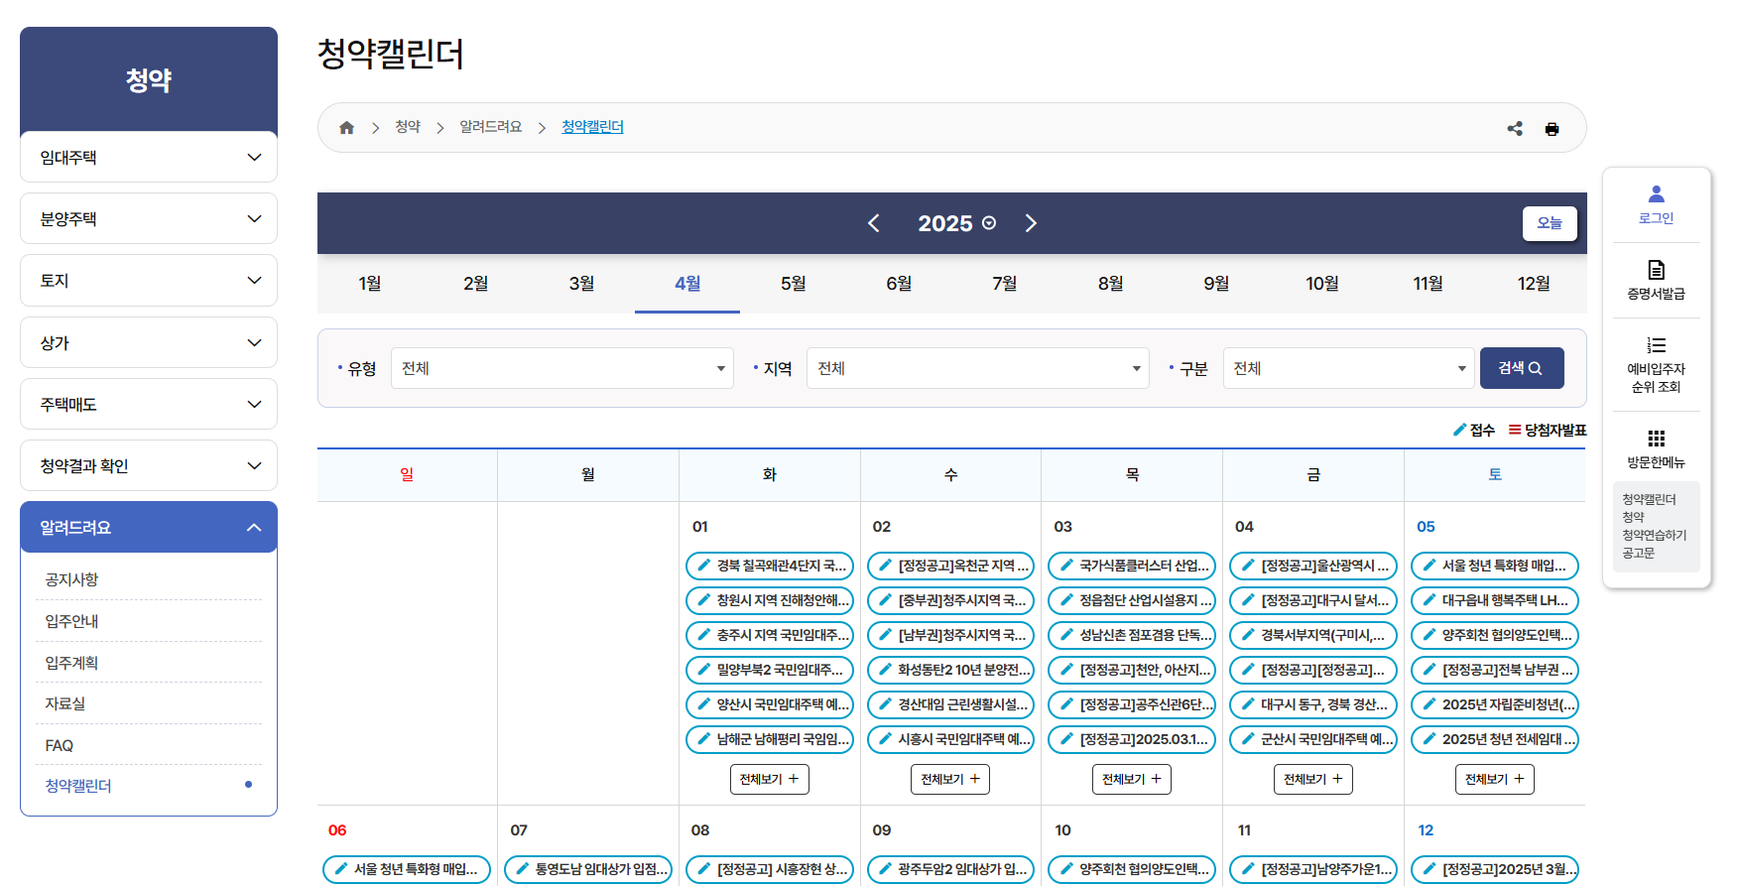Click 전체보기 under date 01
1742x886 pixels.
point(769,779)
